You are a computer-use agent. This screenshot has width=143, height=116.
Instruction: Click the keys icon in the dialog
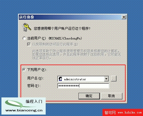coord(26,27)
